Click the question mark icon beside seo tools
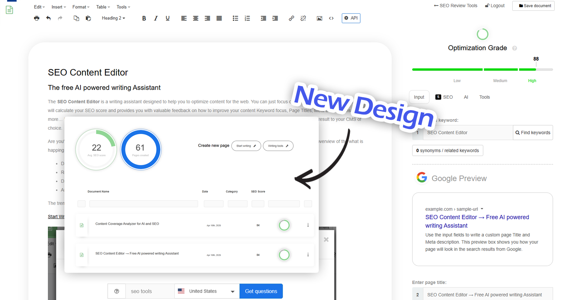The image size is (566, 300). 117,291
